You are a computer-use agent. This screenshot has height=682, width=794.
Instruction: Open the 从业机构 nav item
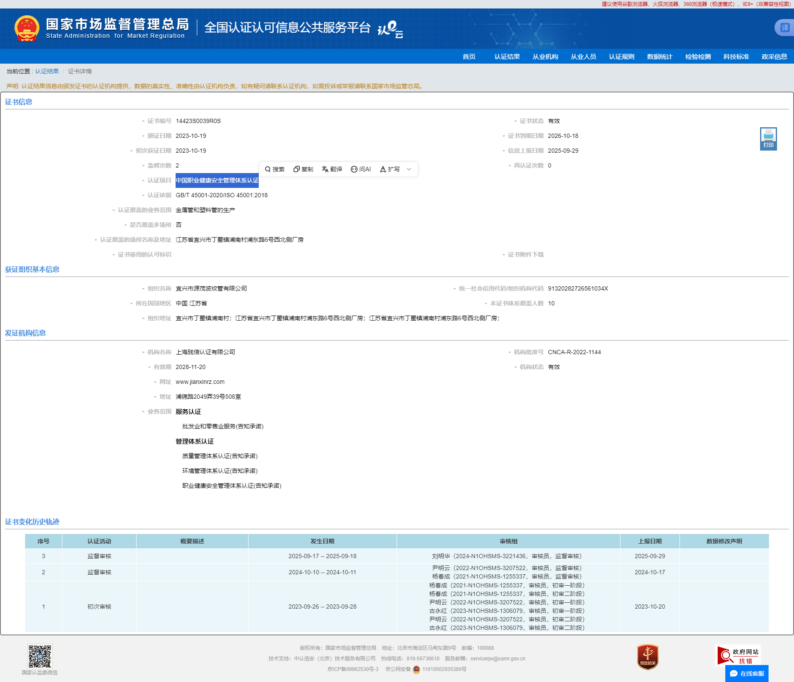545,56
